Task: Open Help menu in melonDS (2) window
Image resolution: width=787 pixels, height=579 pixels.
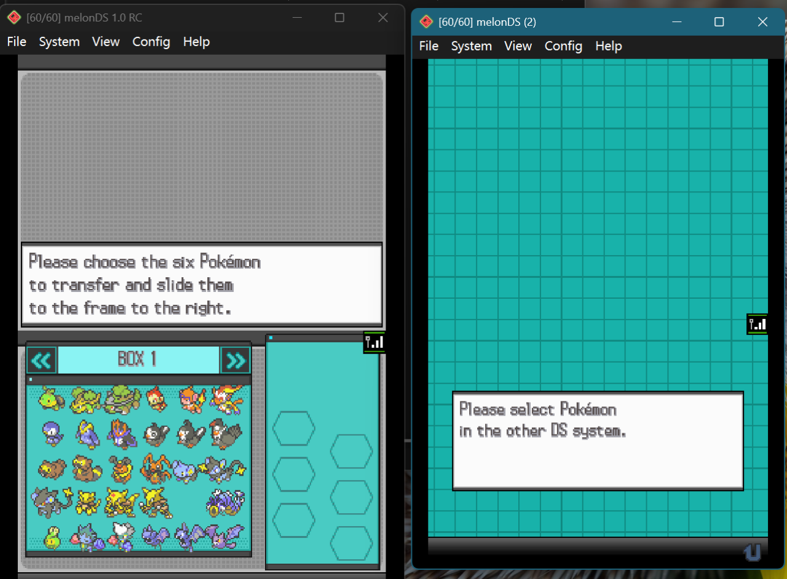Action: (608, 46)
